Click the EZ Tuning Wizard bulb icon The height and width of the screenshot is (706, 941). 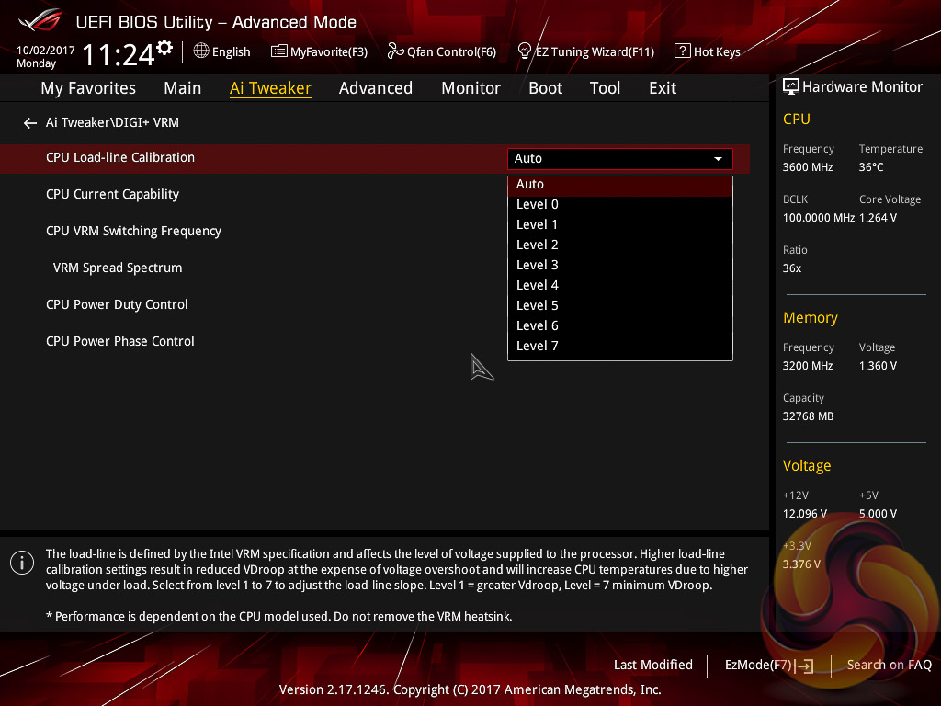coord(525,51)
